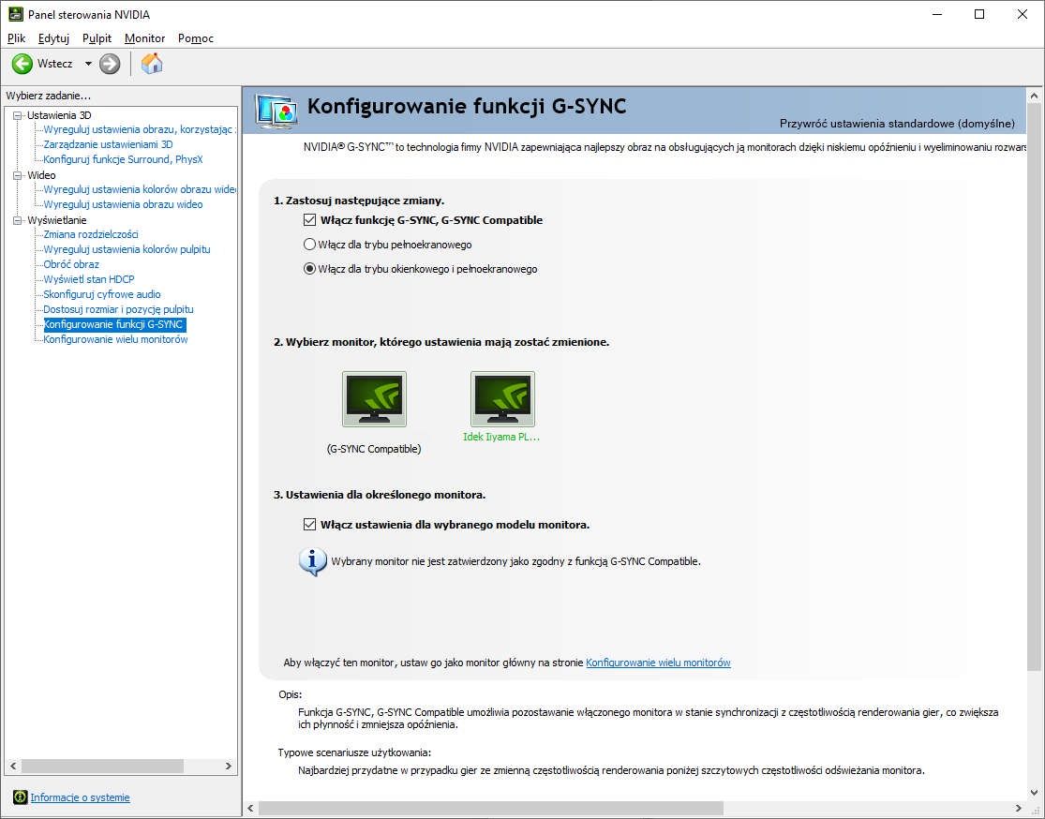Click the Idek Iiyama PL... monitor label
Viewport: 1045px width, 819px height.
501,438
